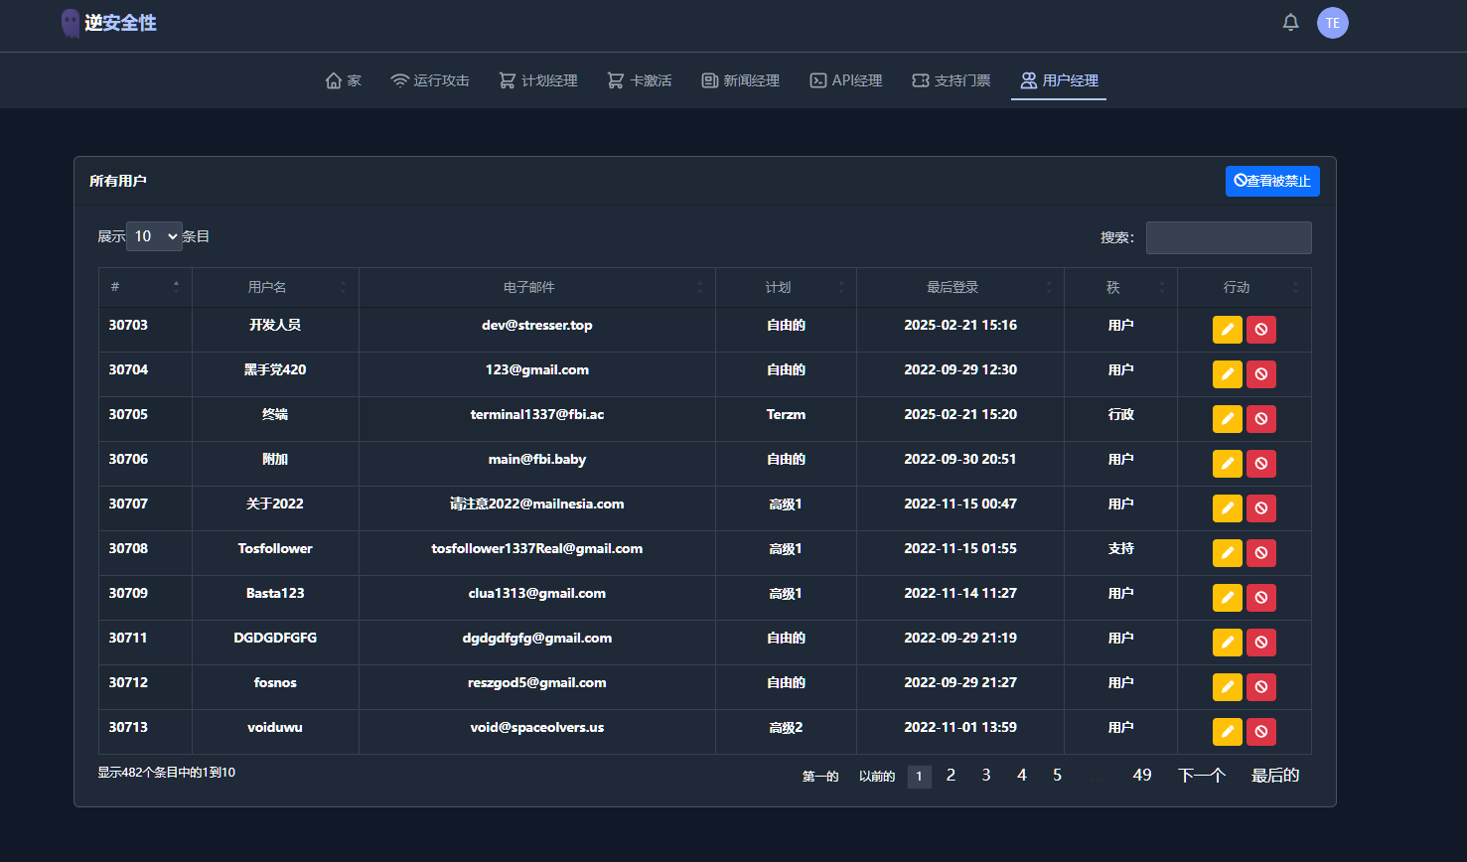Viewport: 1467px width, 862px height.
Task: Sort table by 电子邮件 column
Action: pyautogui.click(x=537, y=287)
